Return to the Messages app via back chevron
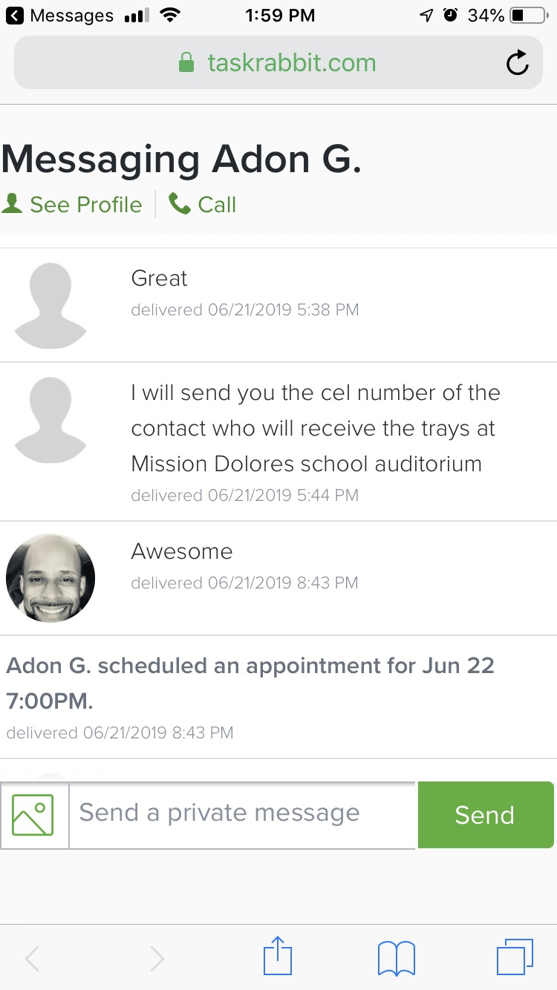Screen dimensions: 557x990 [16, 16]
